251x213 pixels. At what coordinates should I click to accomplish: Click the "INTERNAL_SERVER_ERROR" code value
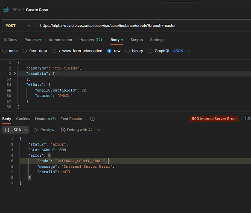click(80, 161)
